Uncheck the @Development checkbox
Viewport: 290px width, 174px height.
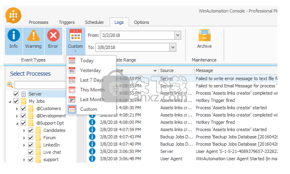pos(23,116)
